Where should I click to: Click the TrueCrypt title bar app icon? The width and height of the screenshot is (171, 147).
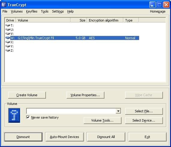pos(4,5)
